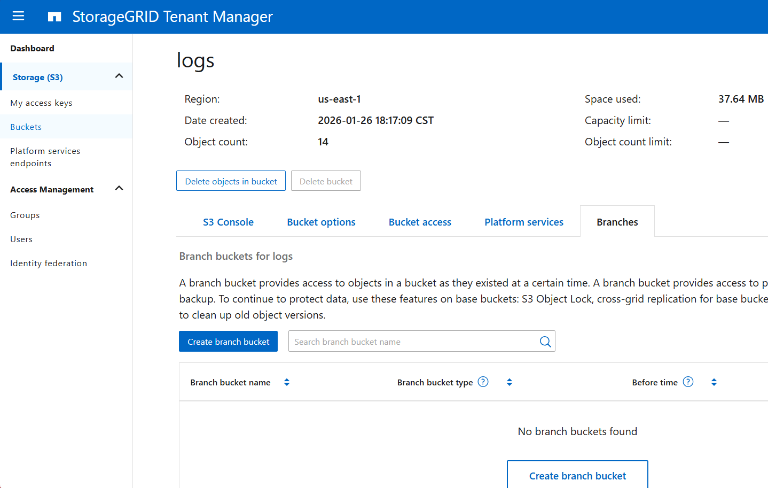Open Identity federation page
768x488 pixels.
49,264
